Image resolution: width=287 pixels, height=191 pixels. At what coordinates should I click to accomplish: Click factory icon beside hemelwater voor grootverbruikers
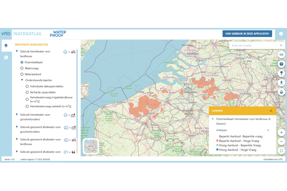[x=73, y=115]
